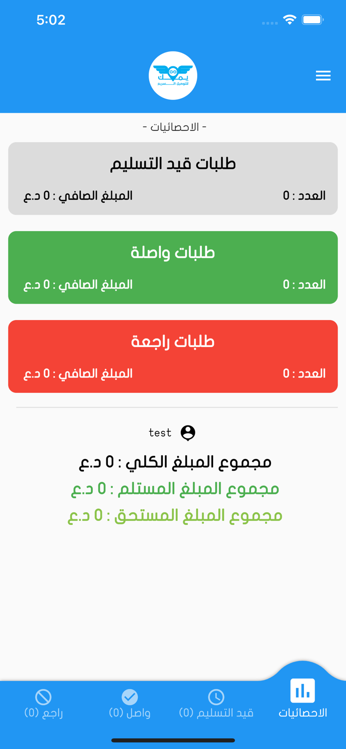Image resolution: width=346 pixels, height=749 pixels.
Task: Tap the home indicator bar at the bottom
Action: [173, 741]
